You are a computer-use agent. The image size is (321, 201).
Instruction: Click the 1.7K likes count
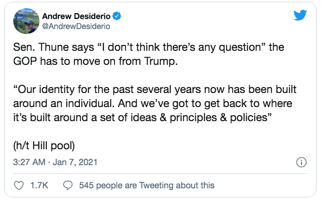point(40,185)
